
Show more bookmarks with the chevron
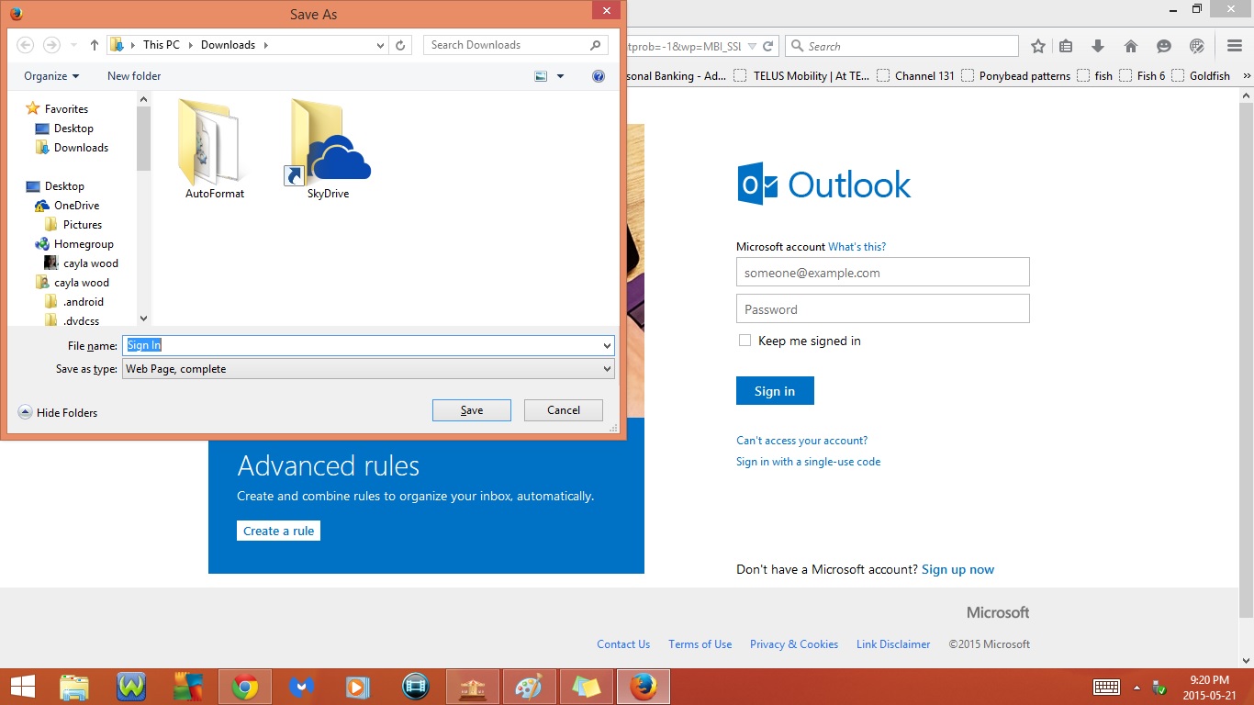coord(1246,76)
